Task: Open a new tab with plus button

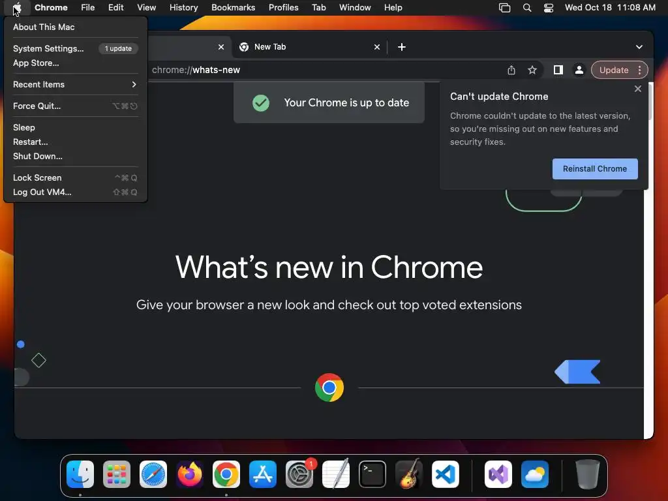Action: [402, 47]
